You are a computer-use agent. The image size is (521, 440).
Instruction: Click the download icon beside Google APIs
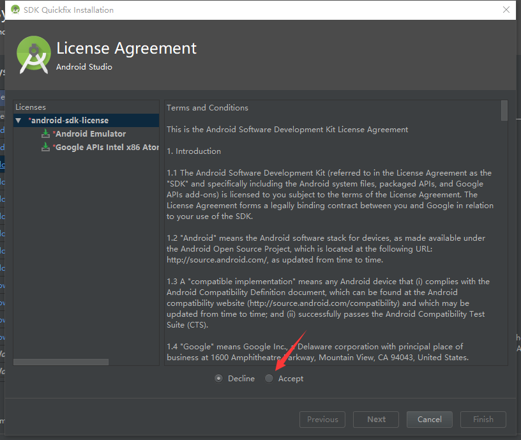tap(45, 147)
